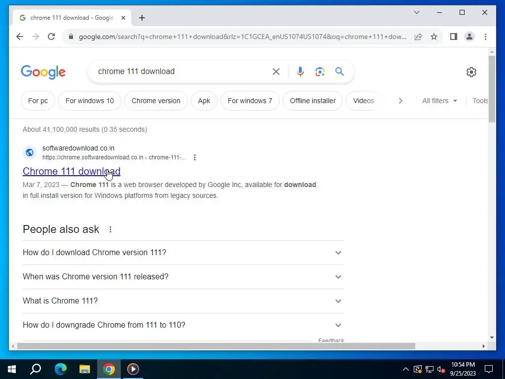Go back using the browser back arrow

pos(20,37)
